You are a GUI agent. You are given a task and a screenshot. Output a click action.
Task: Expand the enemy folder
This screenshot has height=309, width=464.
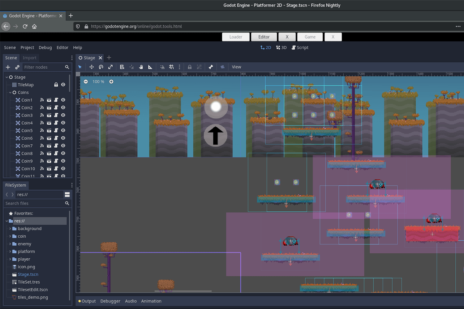point(10,244)
